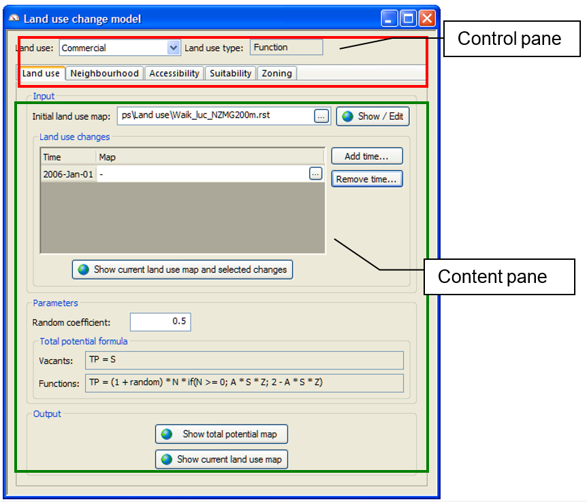Viewport: 587px width, 502px height.
Task: Click the globe icon on Show / Edit
Action: point(348,116)
